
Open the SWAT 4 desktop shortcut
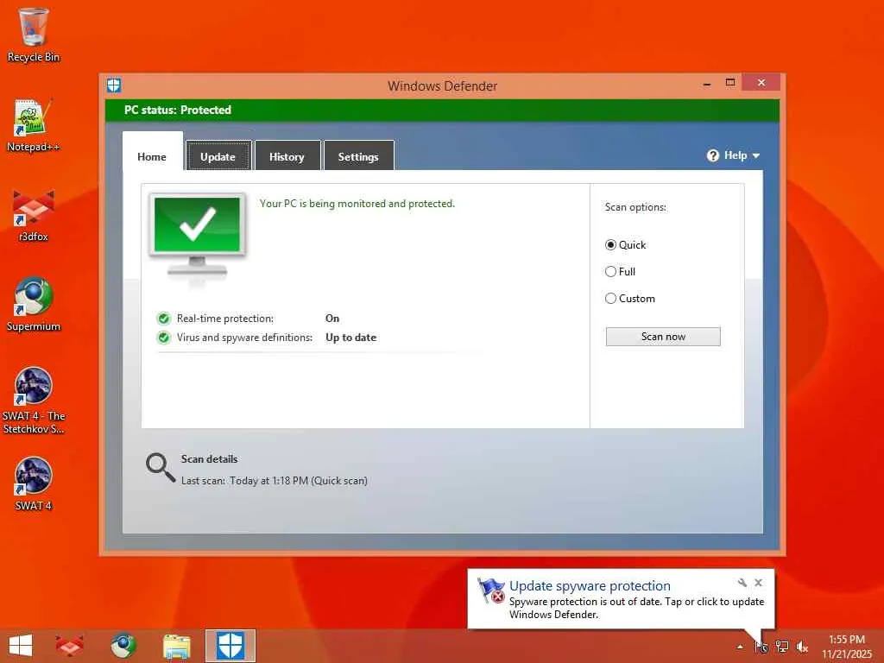(34, 483)
